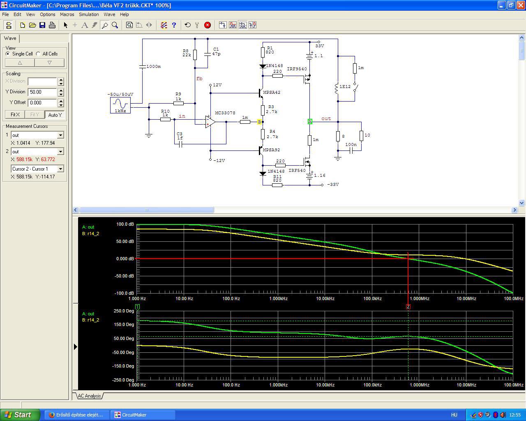Image resolution: width=526 pixels, height=421 pixels.
Task: Select the All Cells radio button
Action: coord(38,54)
